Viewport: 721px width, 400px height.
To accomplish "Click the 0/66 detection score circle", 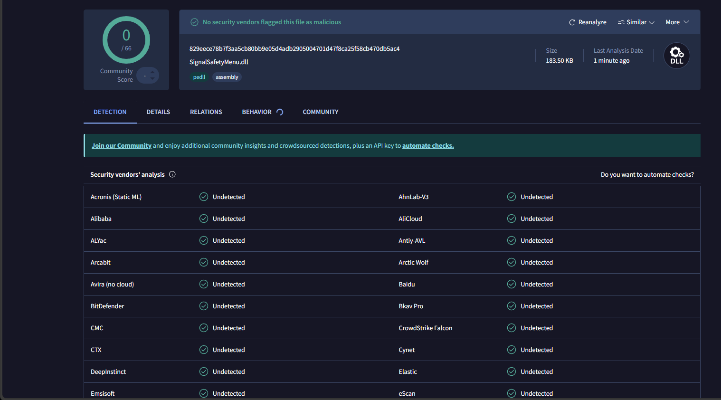I will click(126, 40).
